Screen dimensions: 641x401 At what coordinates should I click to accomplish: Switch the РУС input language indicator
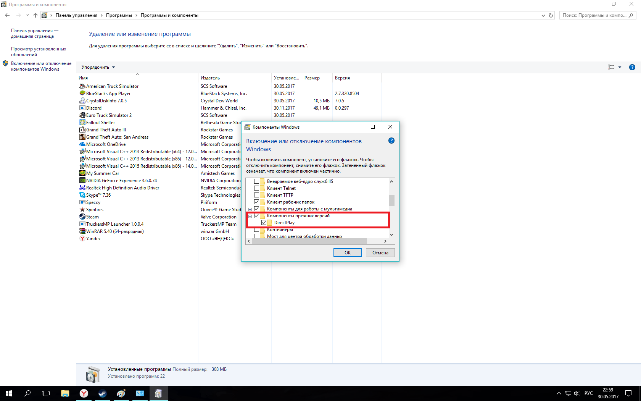[x=589, y=393]
